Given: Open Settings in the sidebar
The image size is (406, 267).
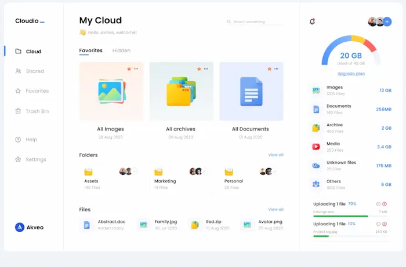Looking at the screenshot, I should [x=31, y=159].
